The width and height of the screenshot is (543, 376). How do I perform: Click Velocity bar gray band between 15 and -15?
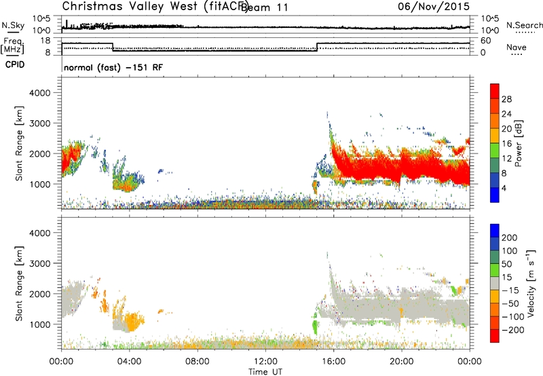click(495, 283)
